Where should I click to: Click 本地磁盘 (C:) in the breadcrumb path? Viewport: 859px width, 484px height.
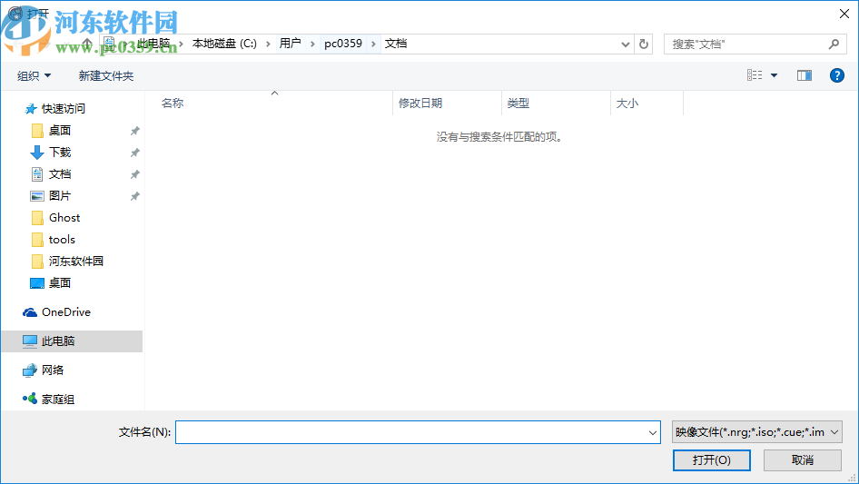(224, 44)
